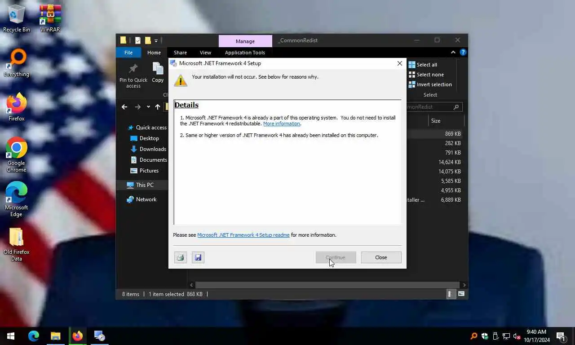
Task: Open Windows Start menu
Action: [11, 336]
